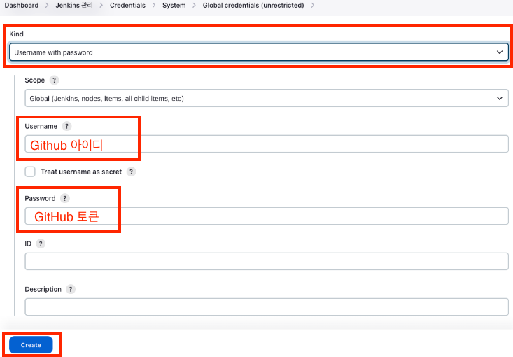
Task: Click the Create button
Action: [31, 345]
